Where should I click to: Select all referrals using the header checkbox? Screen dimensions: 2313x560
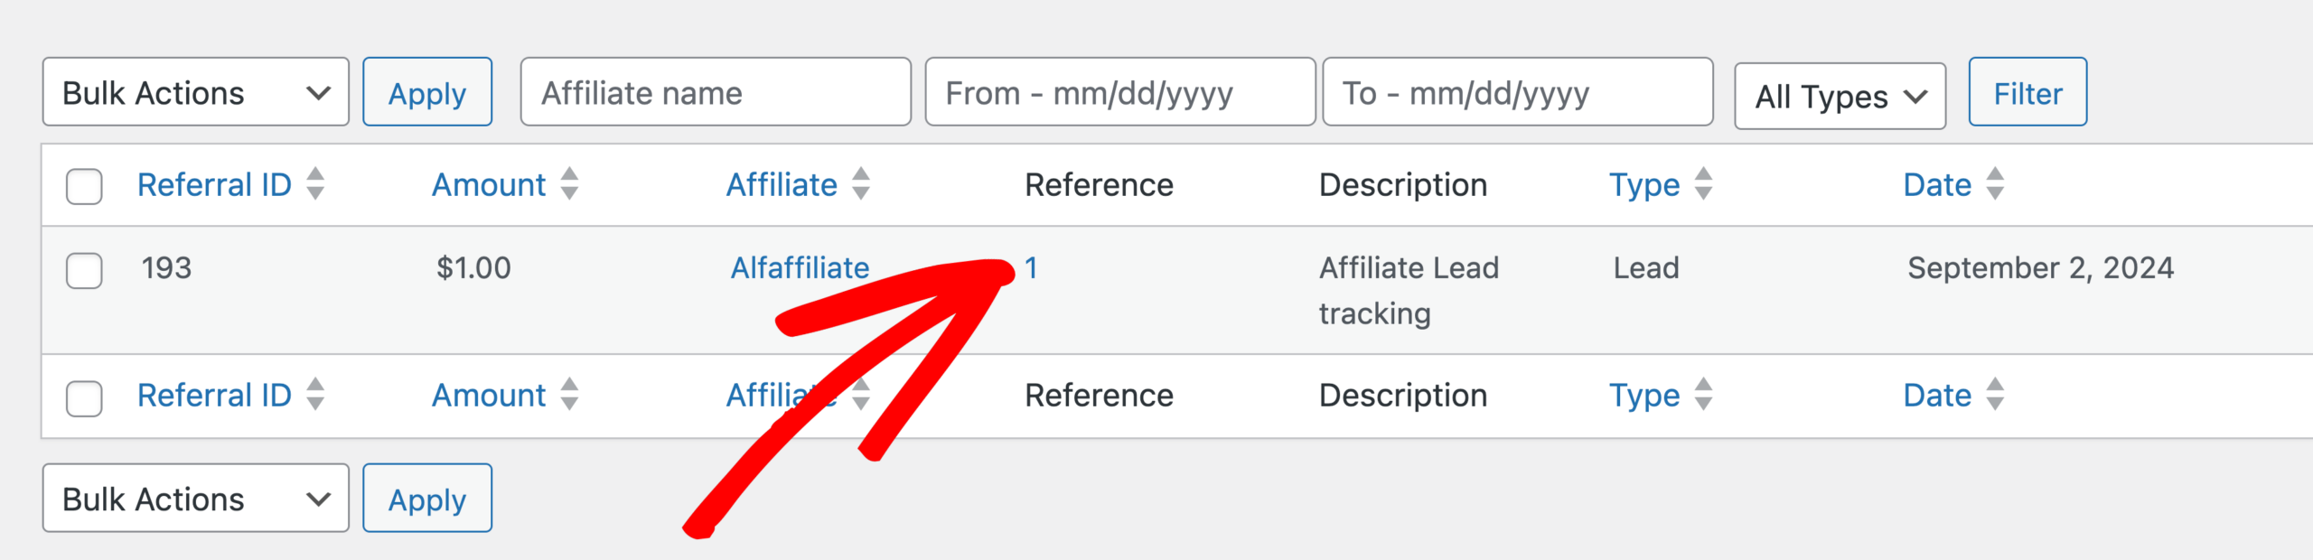coord(83,184)
